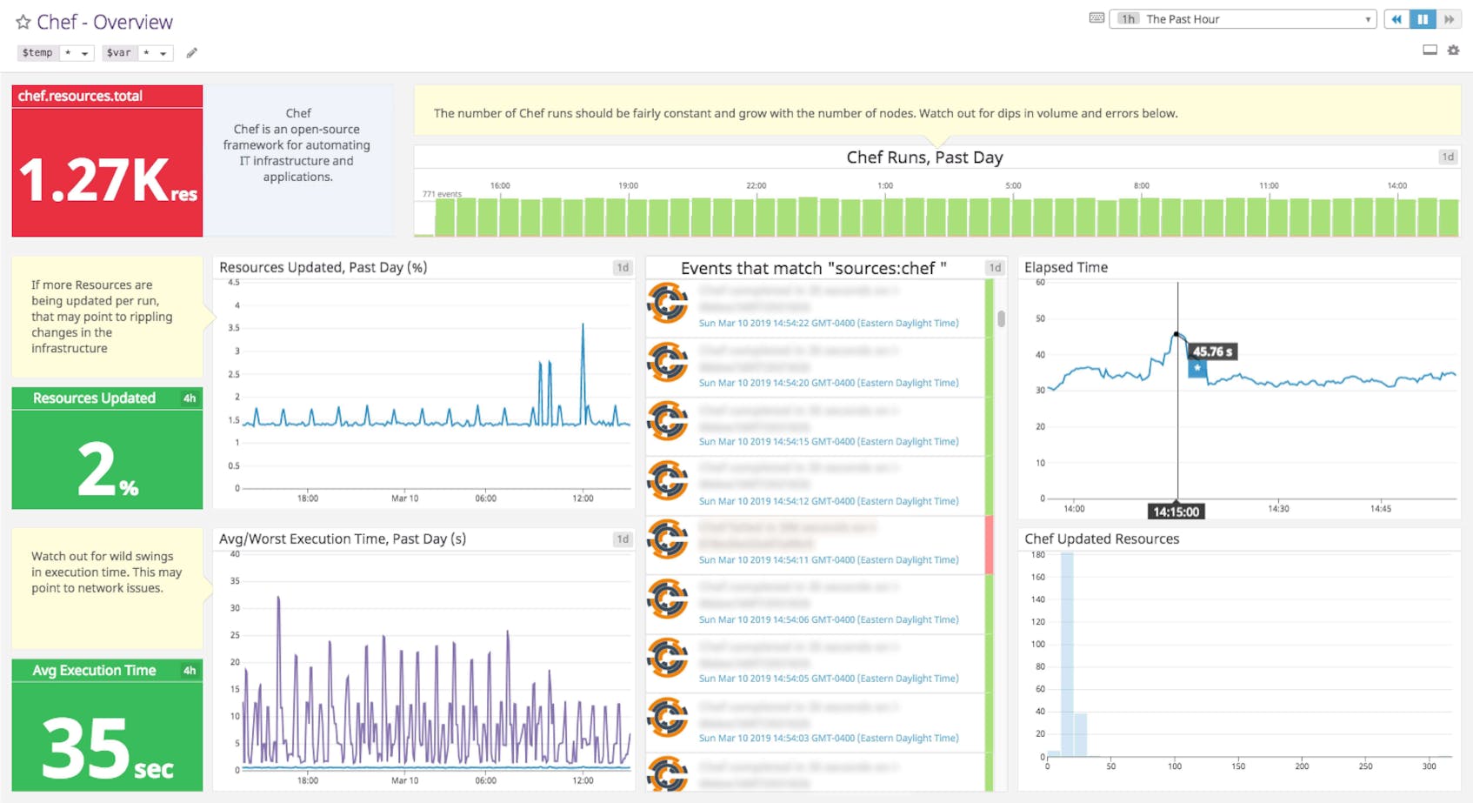Image resolution: width=1473 pixels, height=803 pixels.
Task: Open the $var variable dropdown
Action: coord(157,52)
